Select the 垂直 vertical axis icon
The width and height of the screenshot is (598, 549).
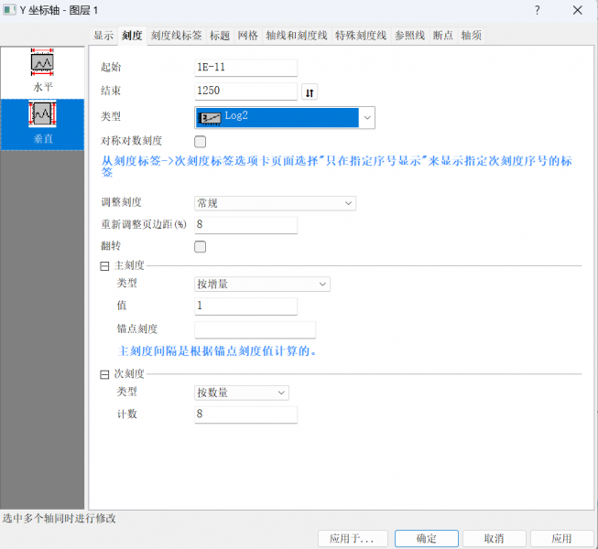point(42,113)
